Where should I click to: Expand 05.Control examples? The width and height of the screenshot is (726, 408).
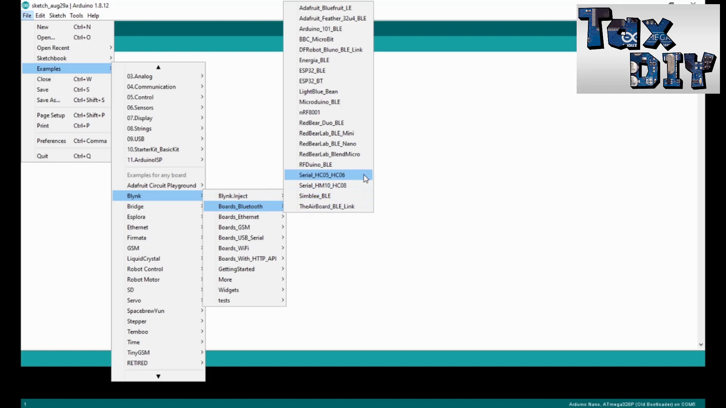[x=158, y=97]
